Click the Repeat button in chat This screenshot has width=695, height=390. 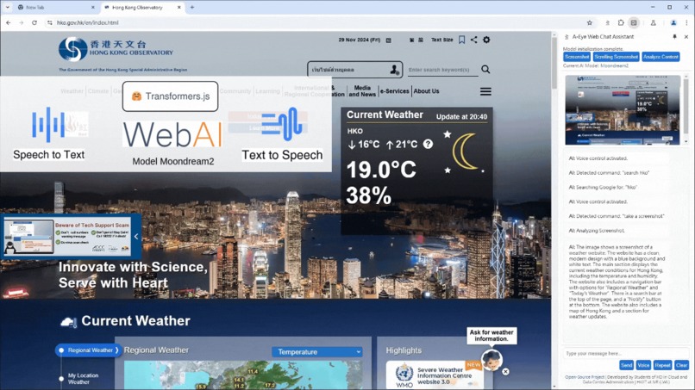tap(662, 365)
